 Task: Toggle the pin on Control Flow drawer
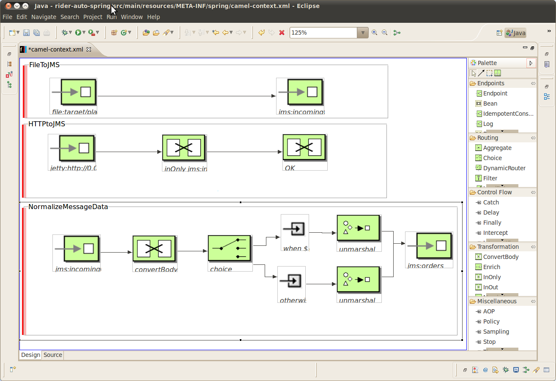pyautogui.click(x=533, y=193)
